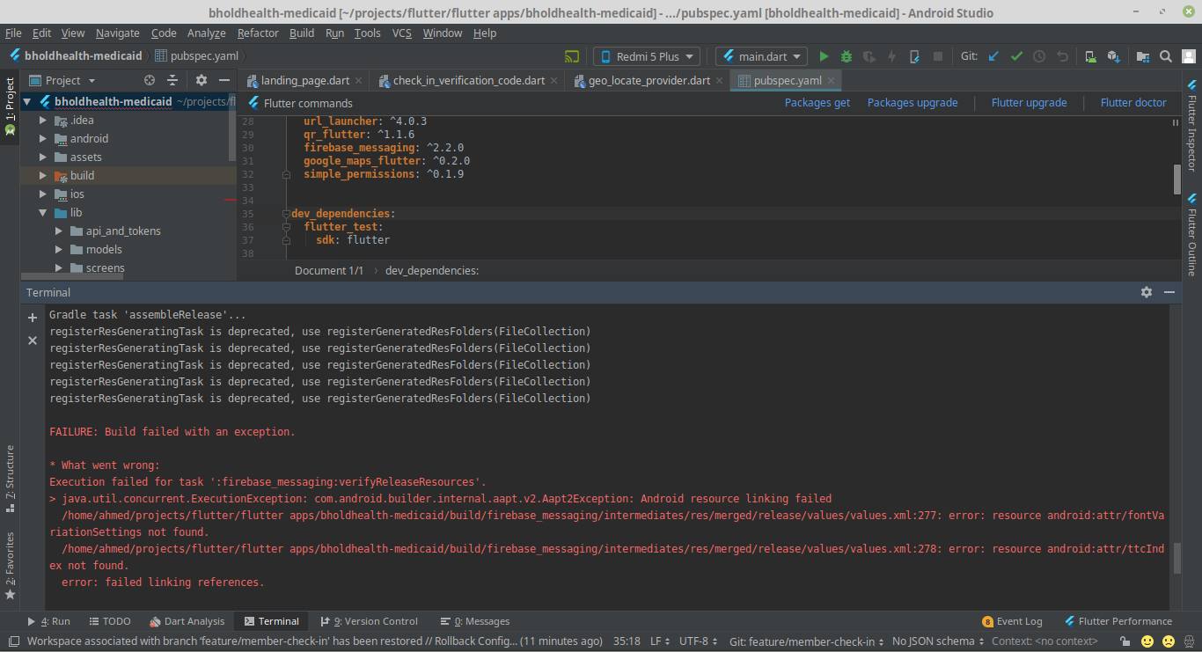1202x652 pixels.
Task: Expand the assets folder arrow
Action: (43, 157)
